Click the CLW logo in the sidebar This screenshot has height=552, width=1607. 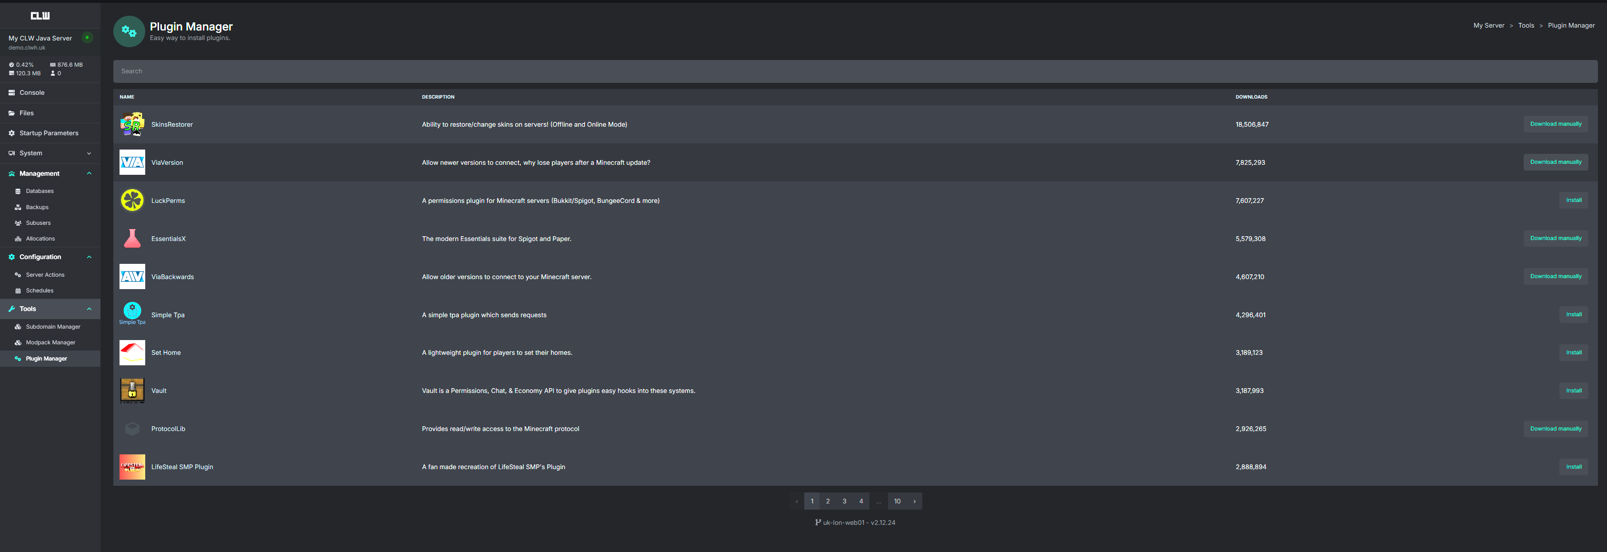pyautogui.click(x=40, y=16)
